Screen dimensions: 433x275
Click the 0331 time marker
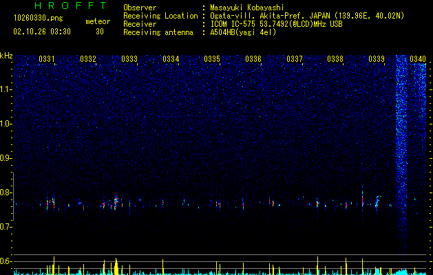tap(46, 59)
